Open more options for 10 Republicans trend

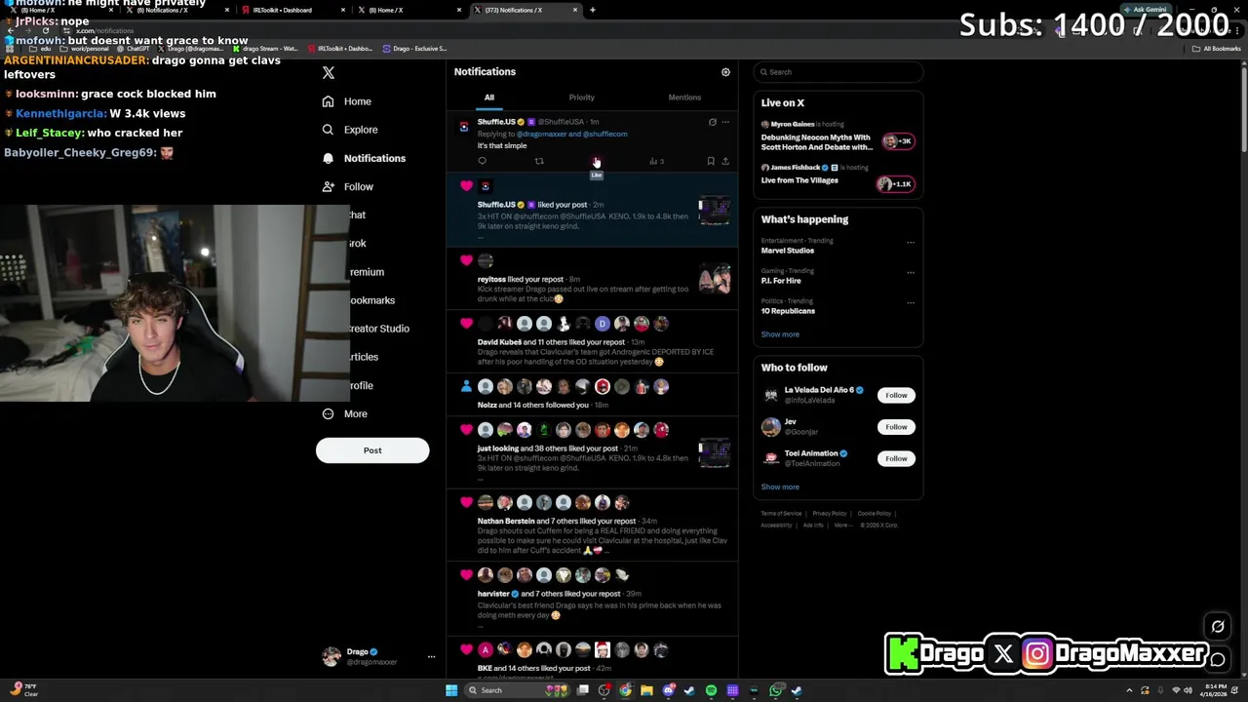(911, 302)
